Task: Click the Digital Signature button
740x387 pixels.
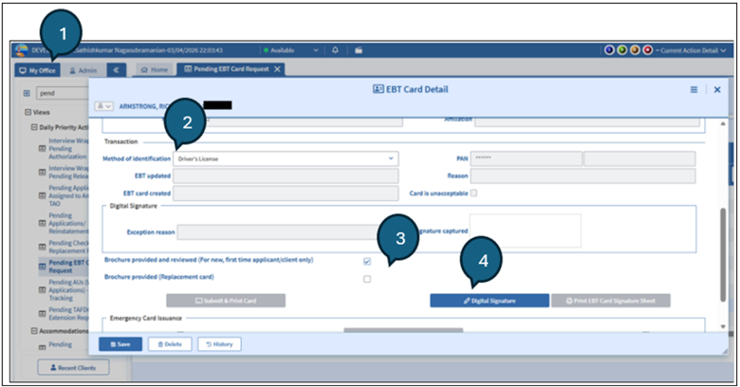Action: point(490,301)
